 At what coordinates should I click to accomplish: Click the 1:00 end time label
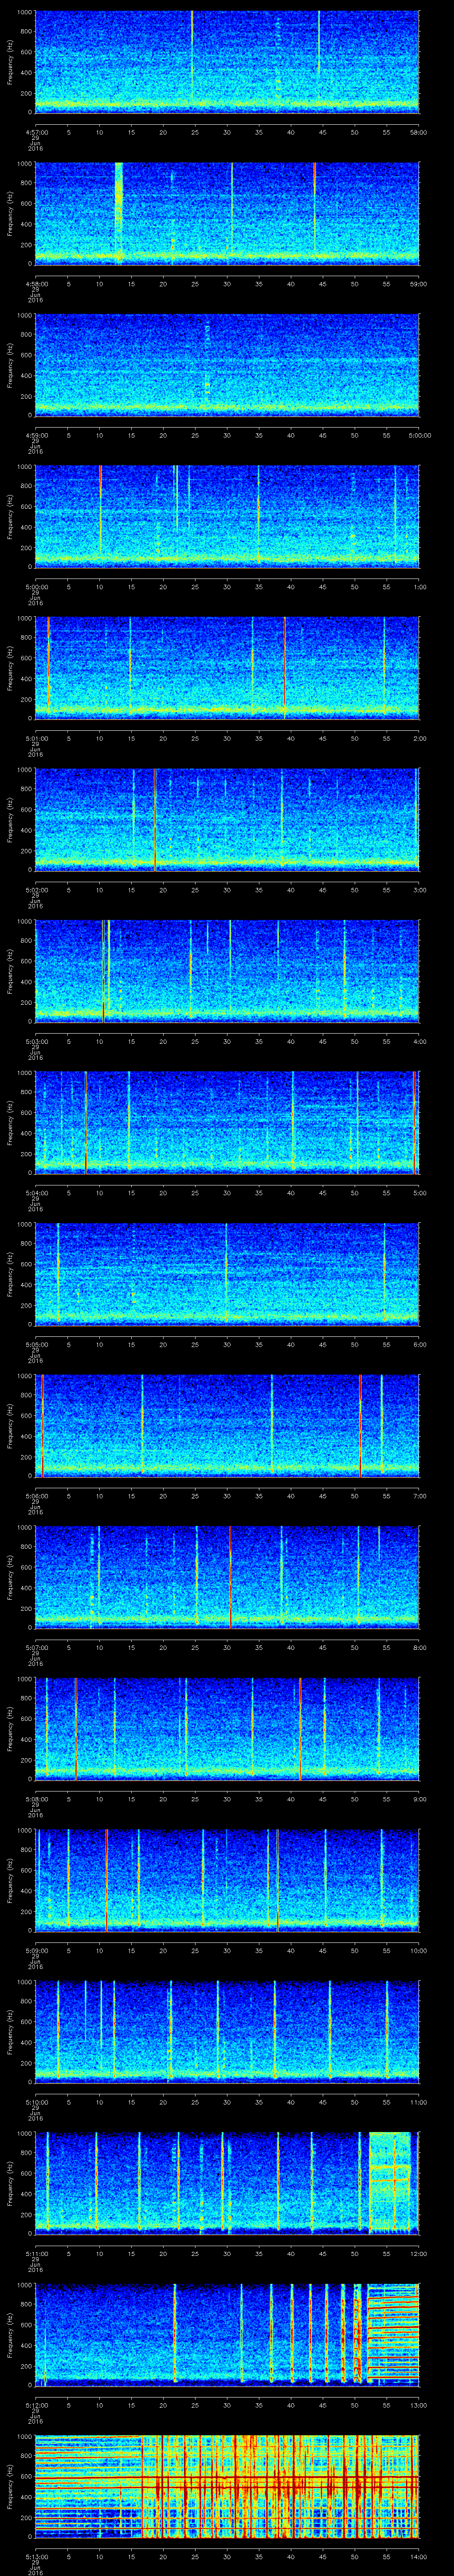(419, 587)
